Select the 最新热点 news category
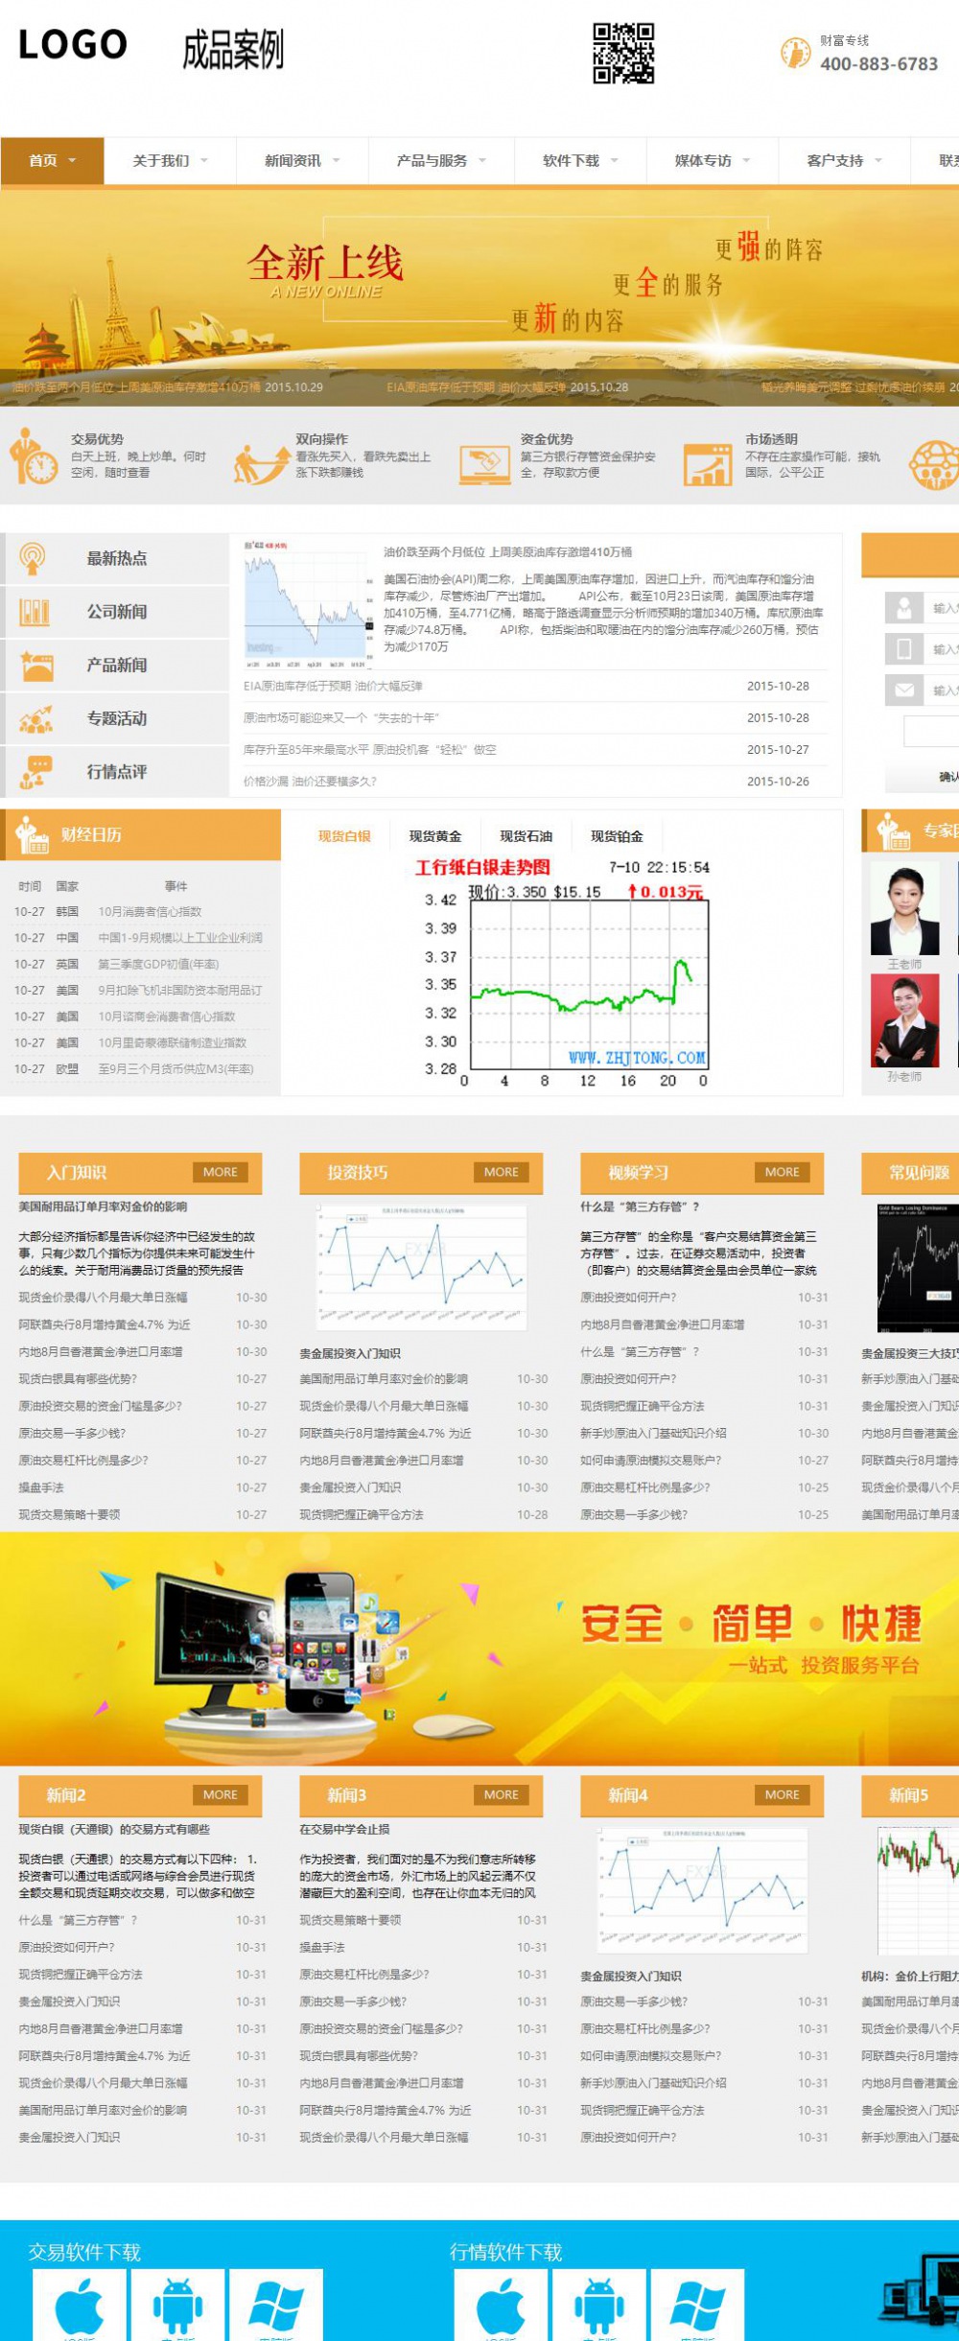 117,558
